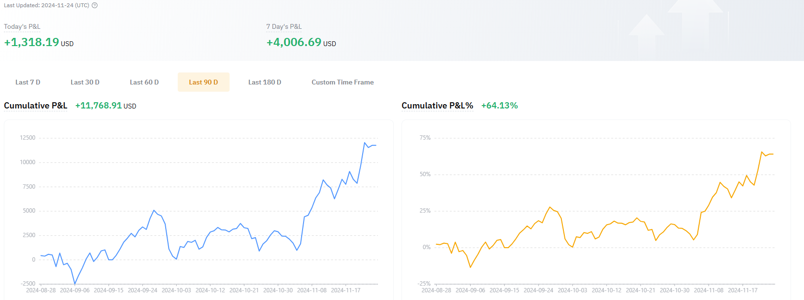The image size is (804, 300).
Task: Switch to the Last 7 D tab
Action: 28,82
